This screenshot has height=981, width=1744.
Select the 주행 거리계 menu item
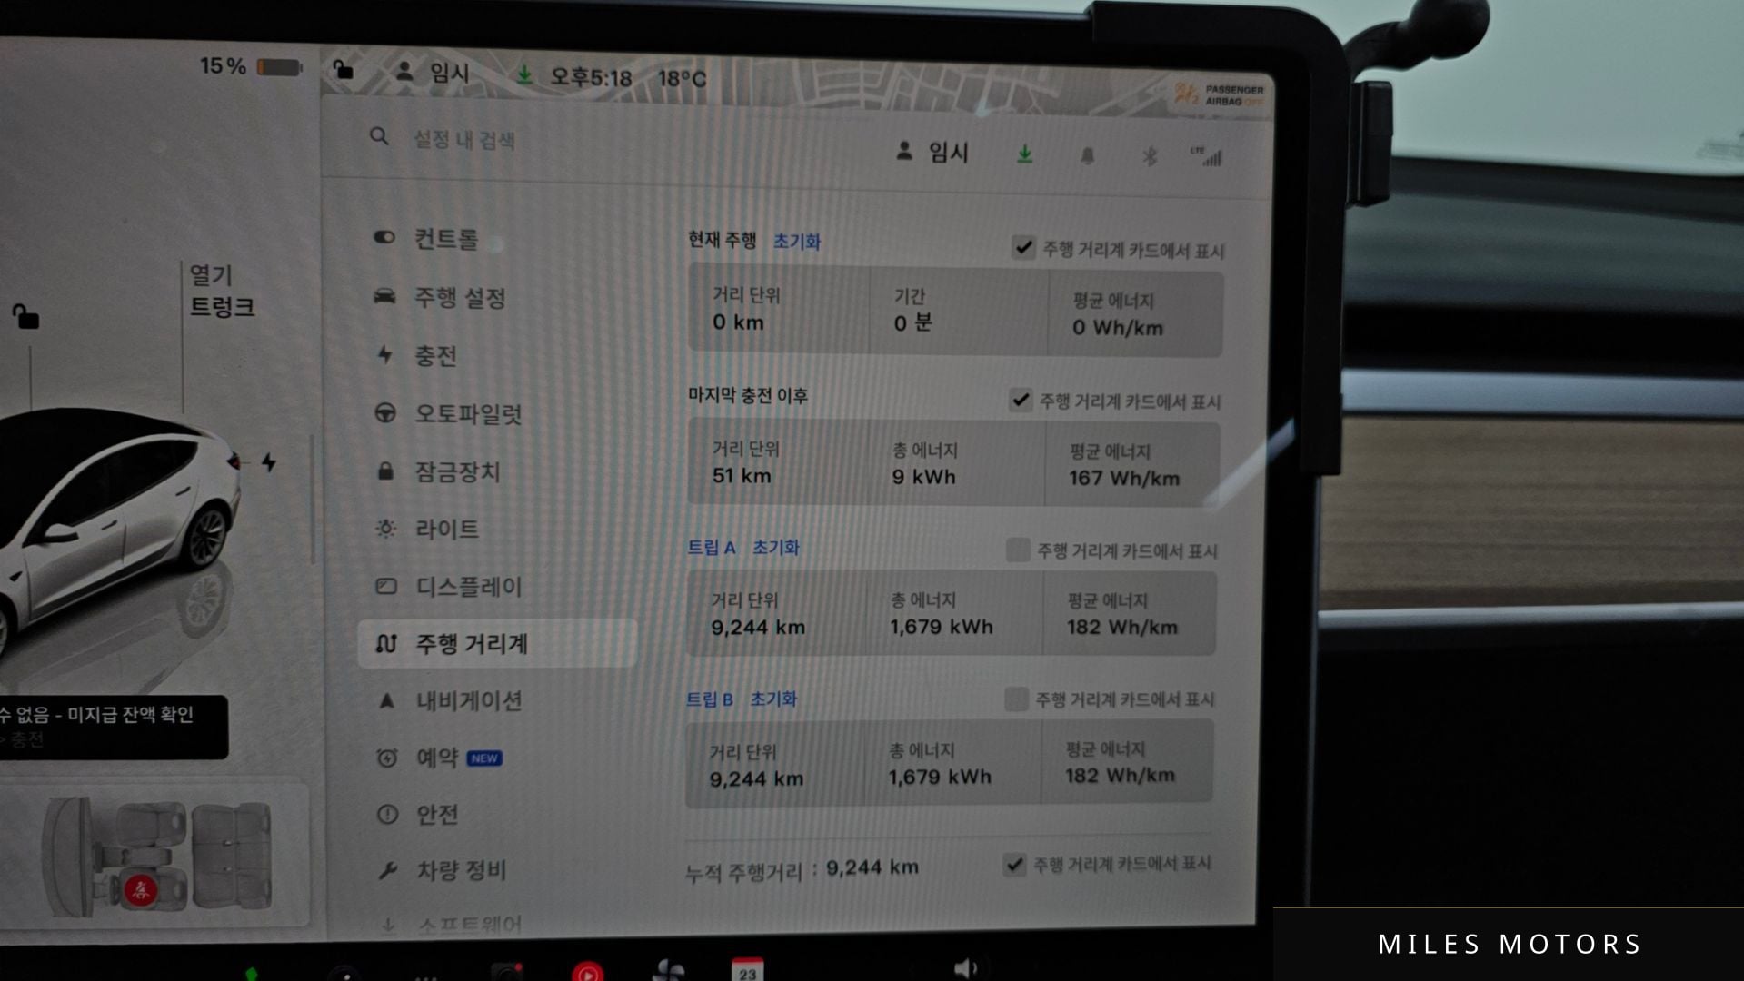pos(497,644)
